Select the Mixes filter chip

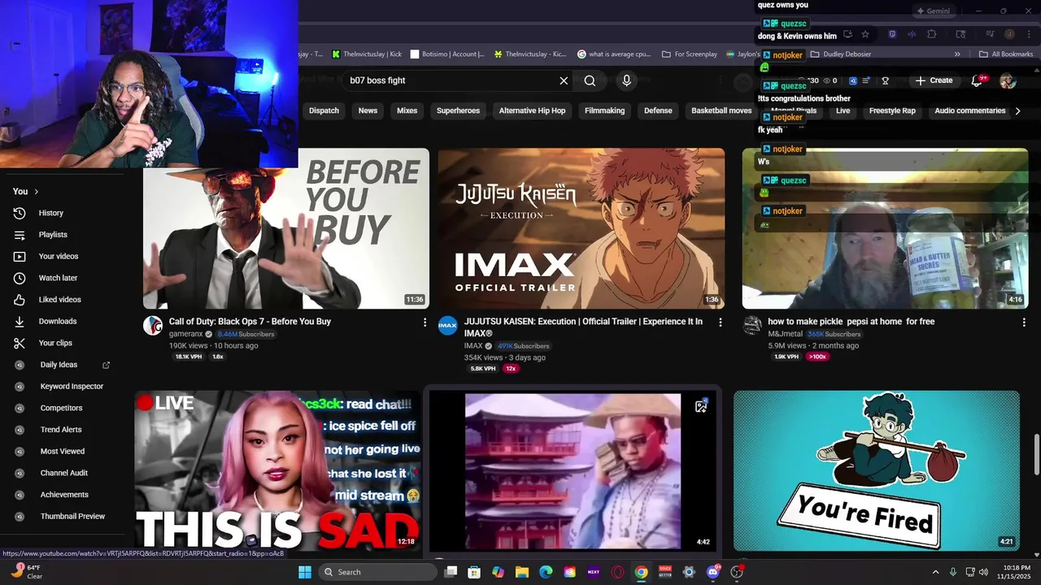[x=407, y=110]
